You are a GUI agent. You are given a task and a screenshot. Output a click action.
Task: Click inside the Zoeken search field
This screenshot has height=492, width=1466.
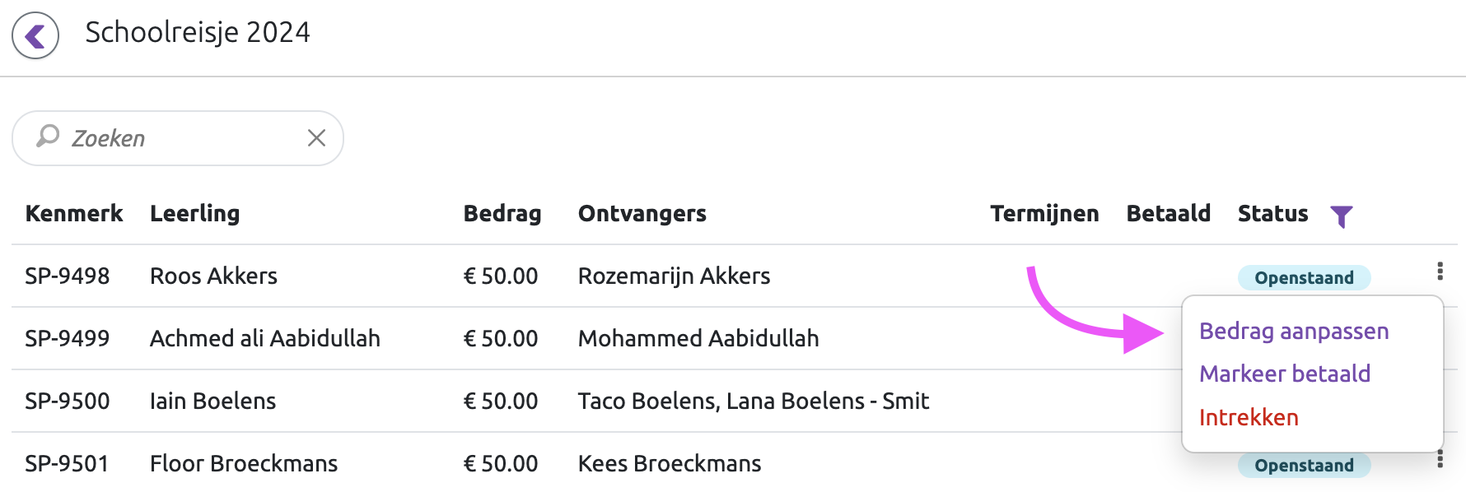coord(165,137)
